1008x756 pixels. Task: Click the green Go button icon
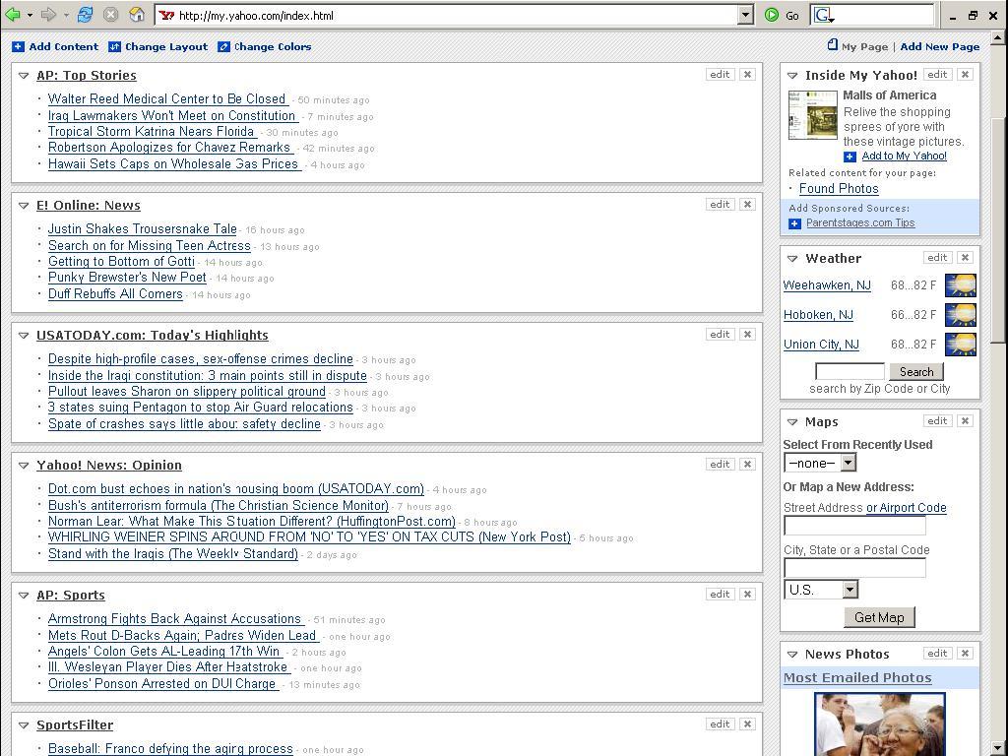click(772, 16)
